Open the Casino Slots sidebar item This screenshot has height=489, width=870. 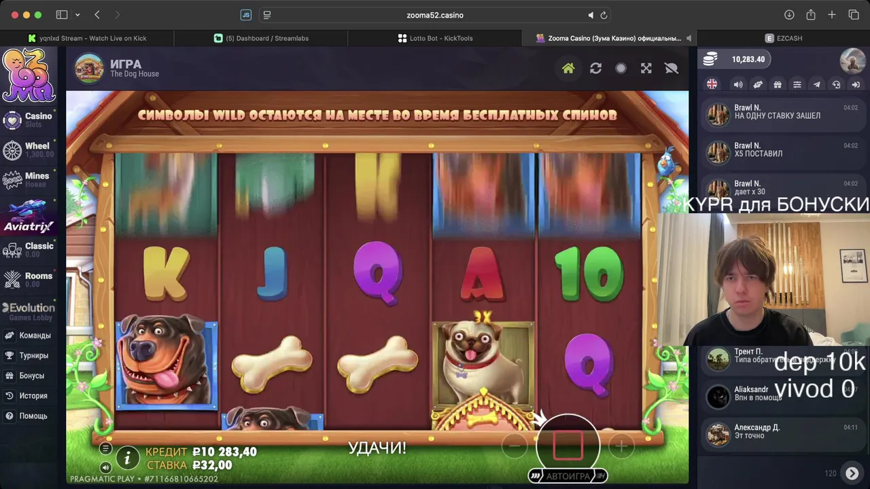(x=29, y=120)
